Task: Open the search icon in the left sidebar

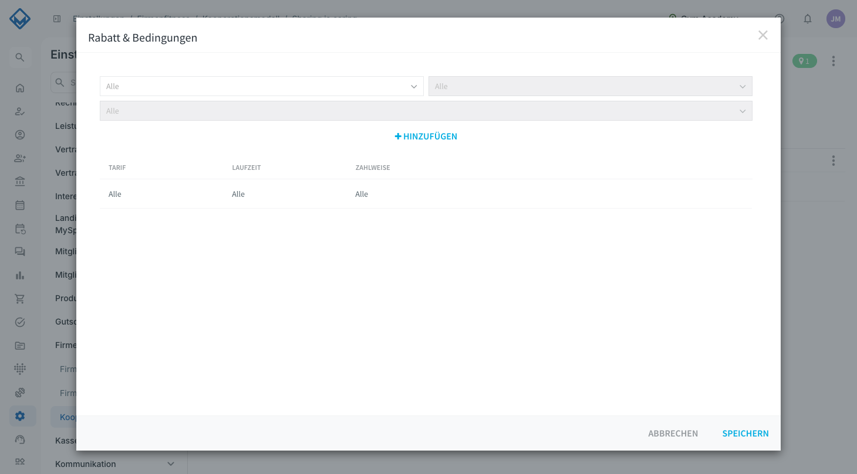Action: tap(20, 57)
